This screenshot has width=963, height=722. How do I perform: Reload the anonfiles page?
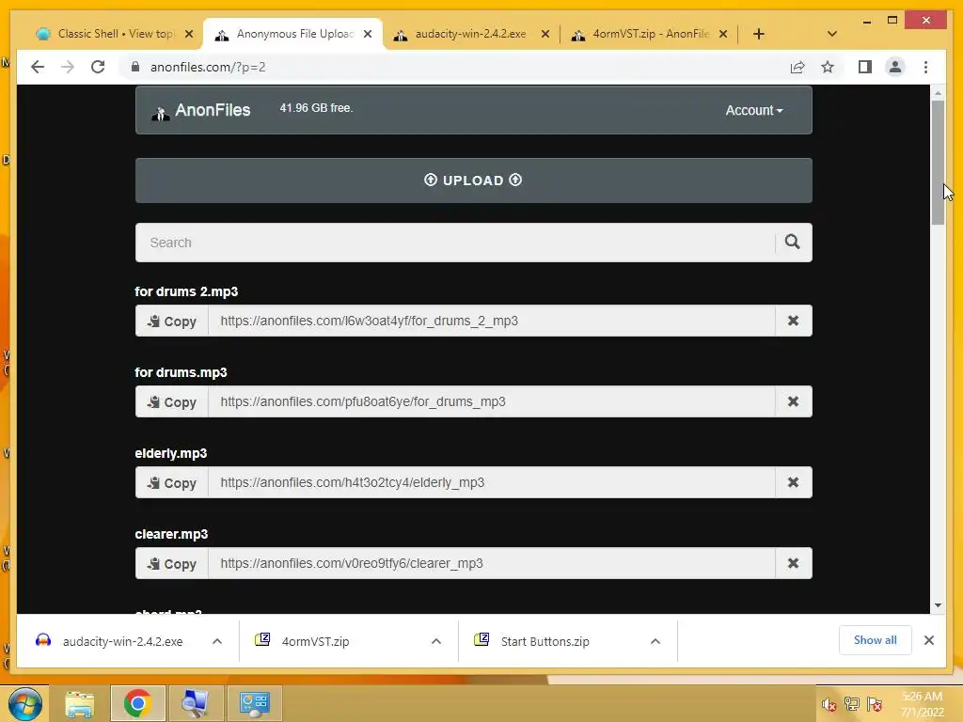coord(98,67)
